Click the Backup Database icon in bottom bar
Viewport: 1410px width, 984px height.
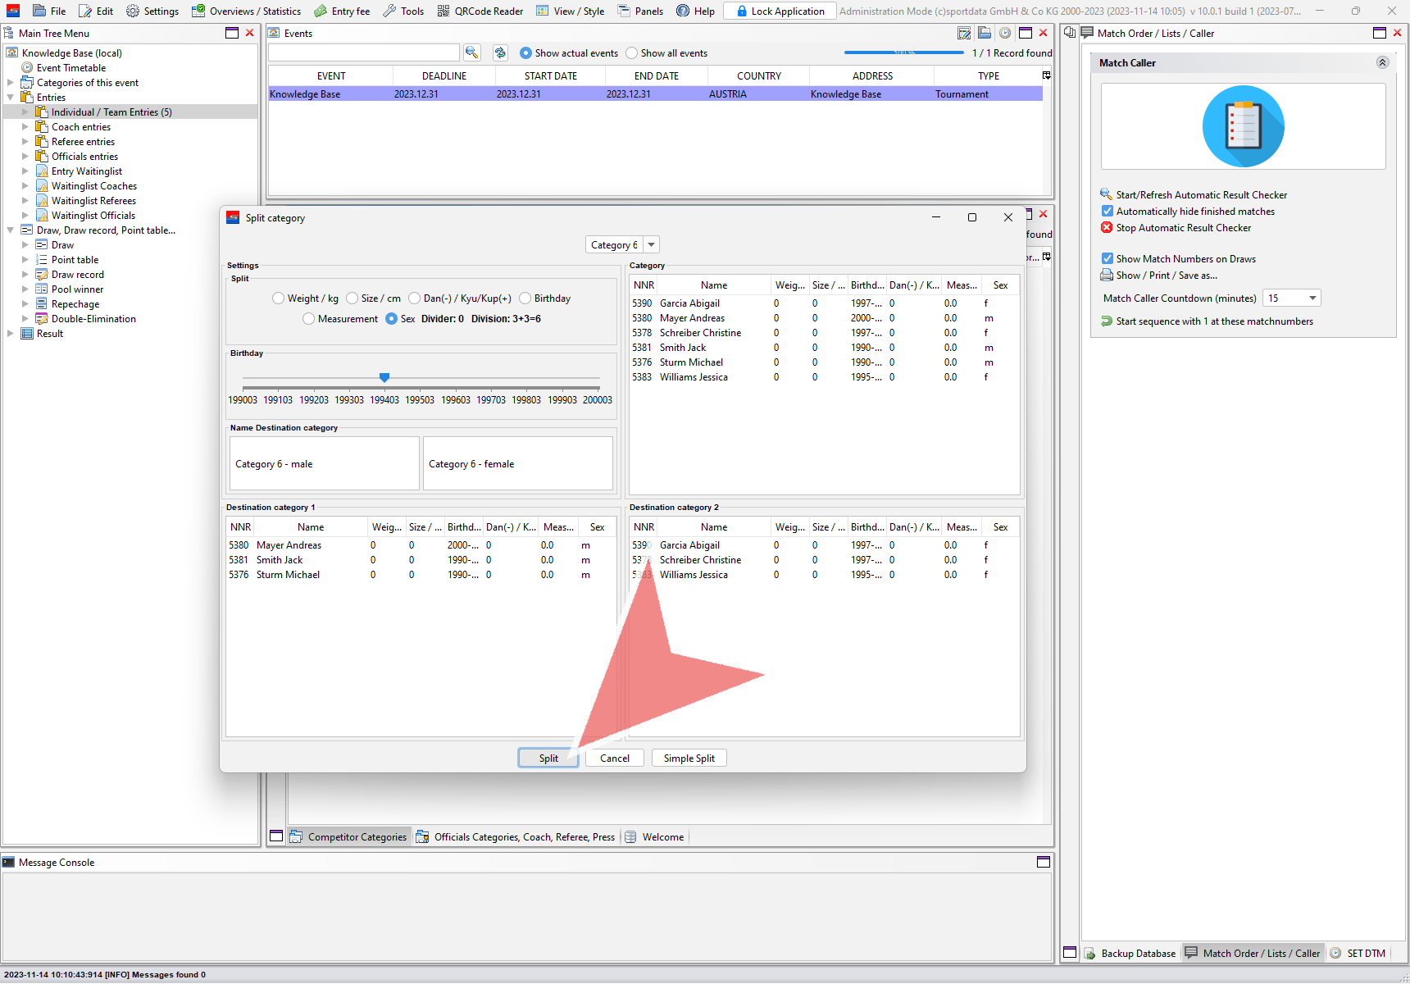tap(1090, 953)
